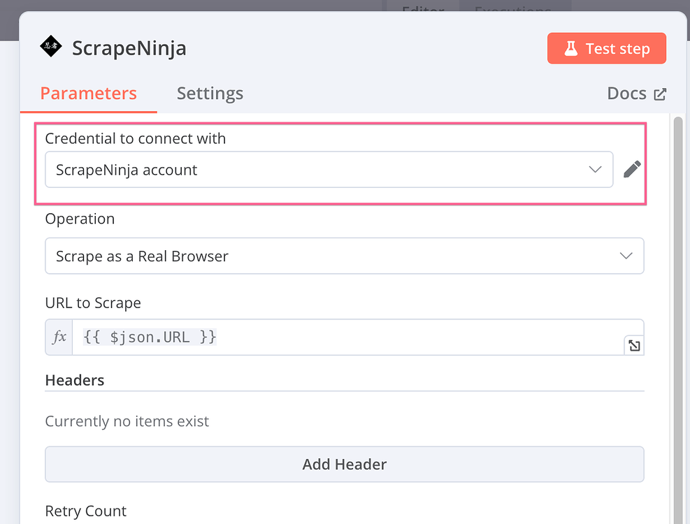Click the chevron on ScrapeNinja account selector
The height and width of the screenshot is (524, 690).
click(595, 169)
